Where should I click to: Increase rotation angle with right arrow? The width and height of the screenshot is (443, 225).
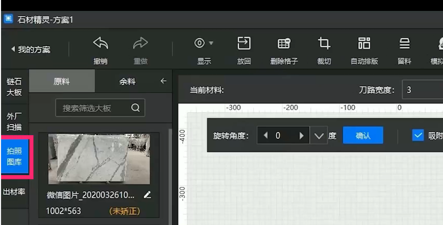click(x=301, y=136)
